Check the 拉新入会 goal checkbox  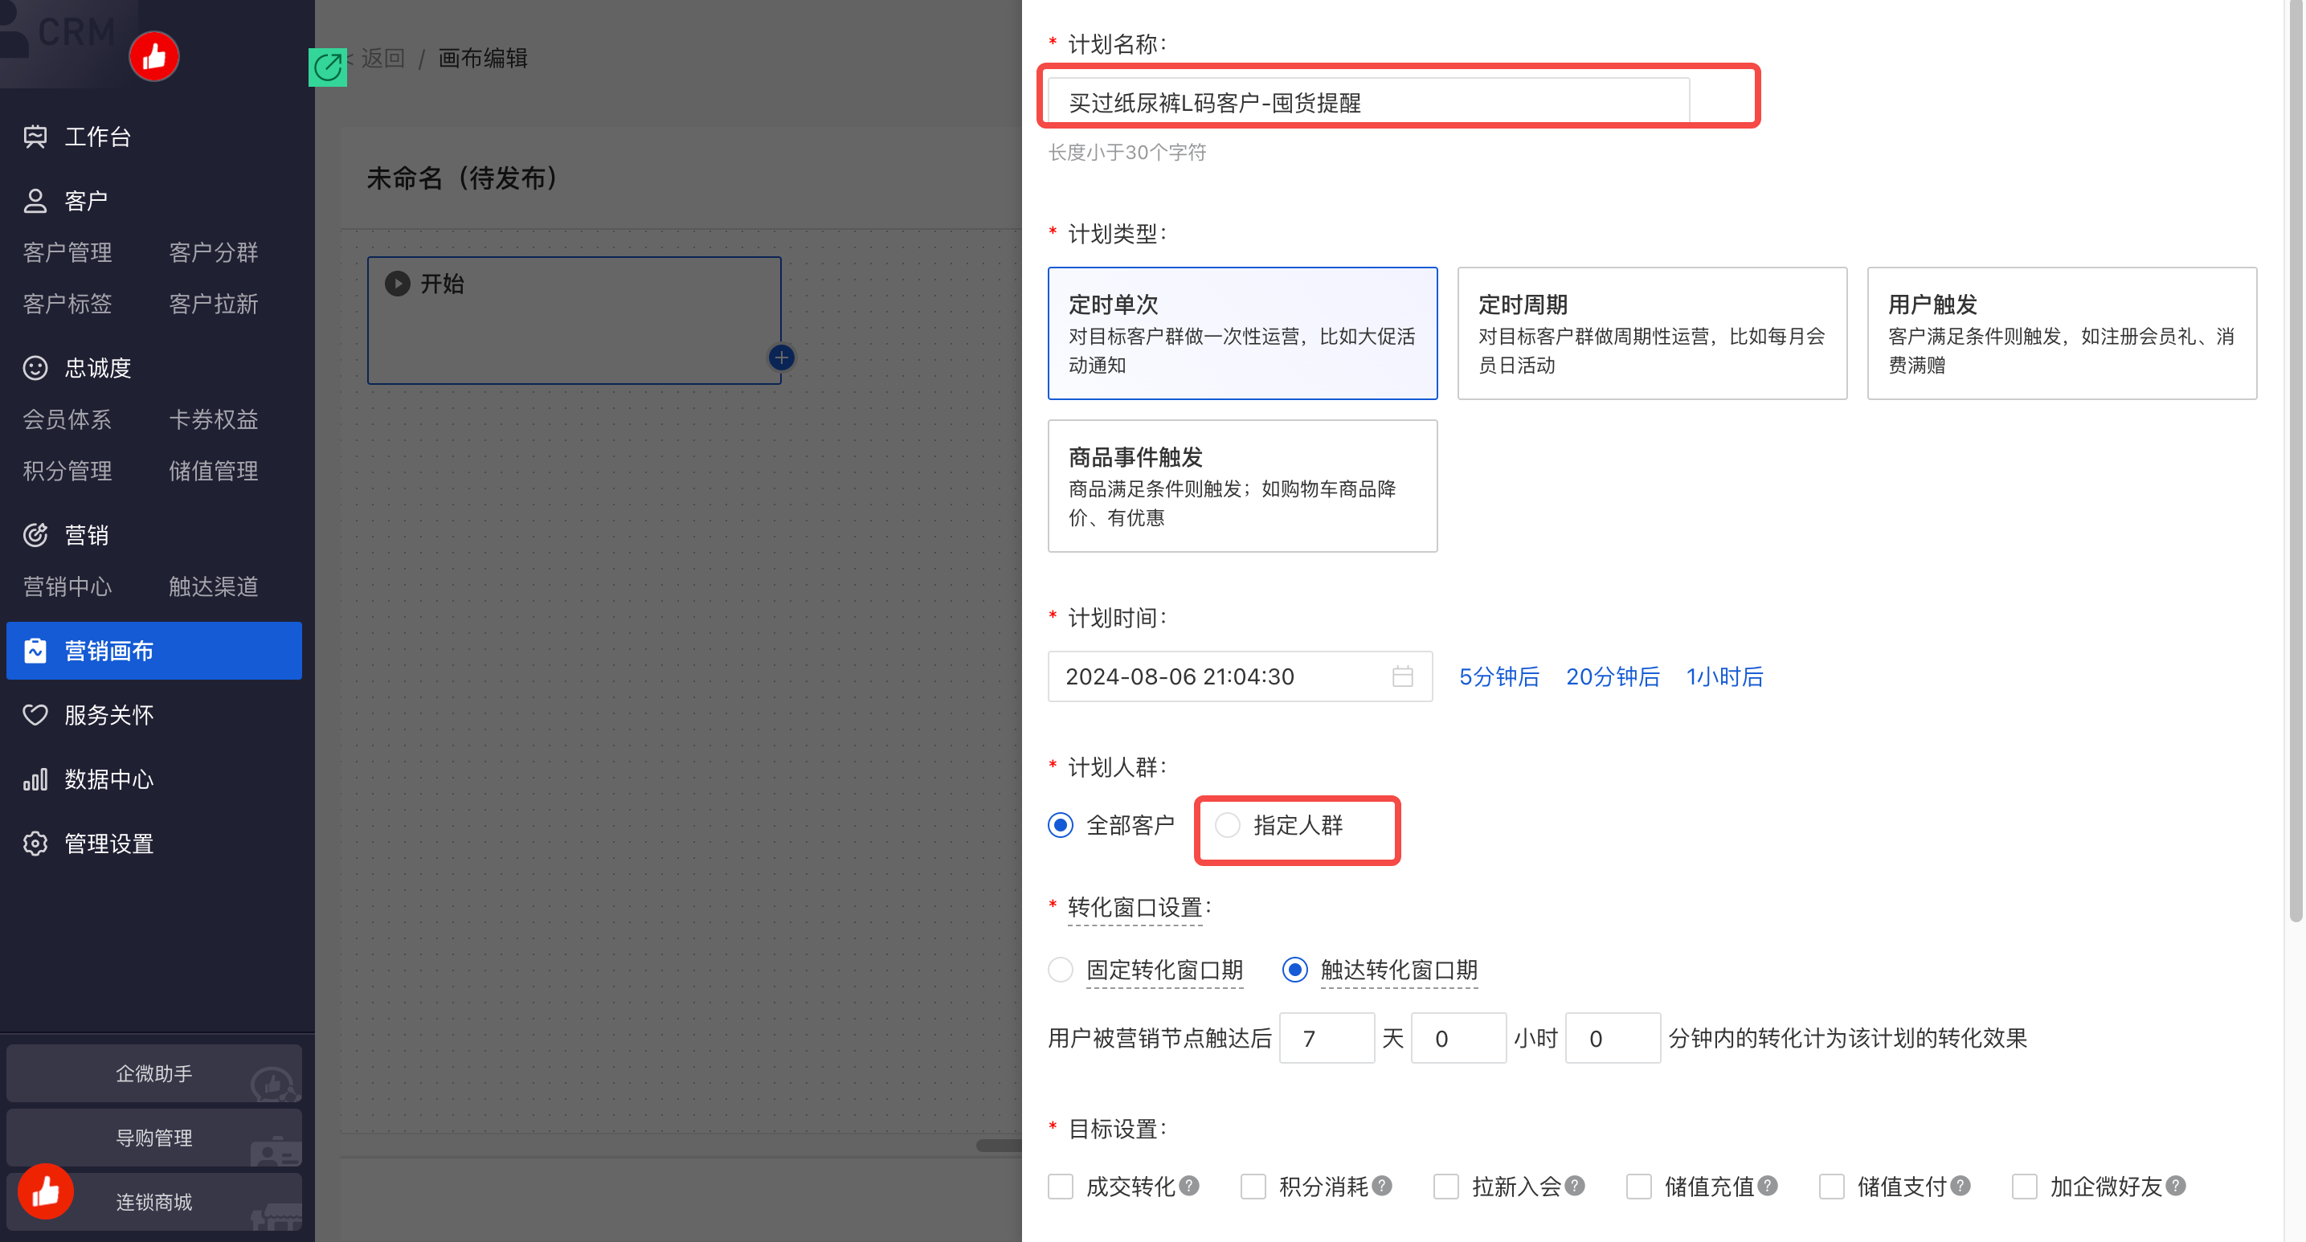[1445, 1187]
